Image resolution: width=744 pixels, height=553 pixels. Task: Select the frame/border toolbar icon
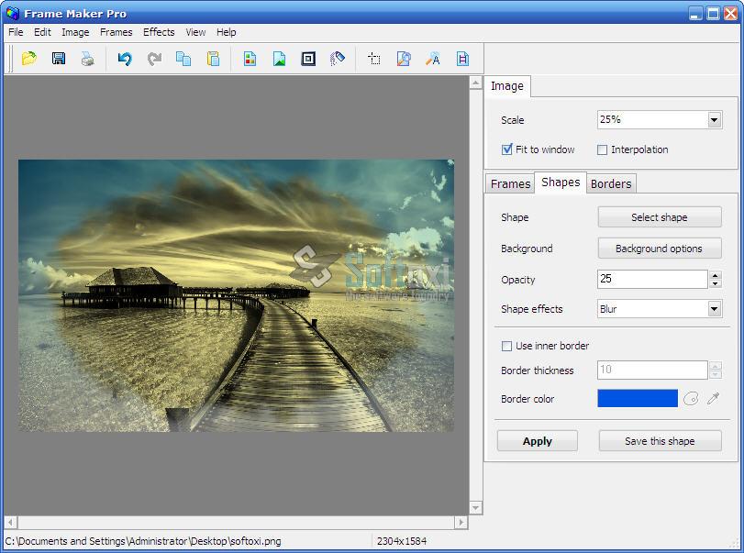point(308,59)
